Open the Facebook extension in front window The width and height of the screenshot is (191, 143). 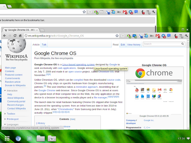click(x=176, y=36)
